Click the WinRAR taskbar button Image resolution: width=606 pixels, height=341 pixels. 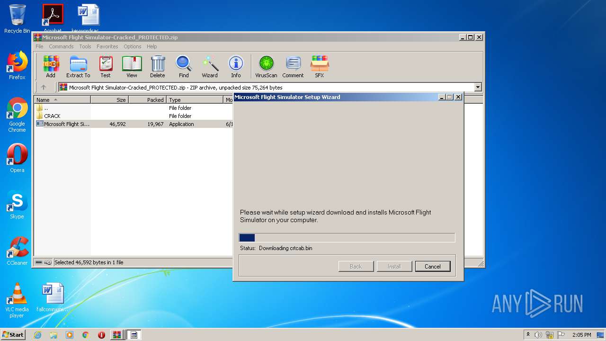pos(116,335)
